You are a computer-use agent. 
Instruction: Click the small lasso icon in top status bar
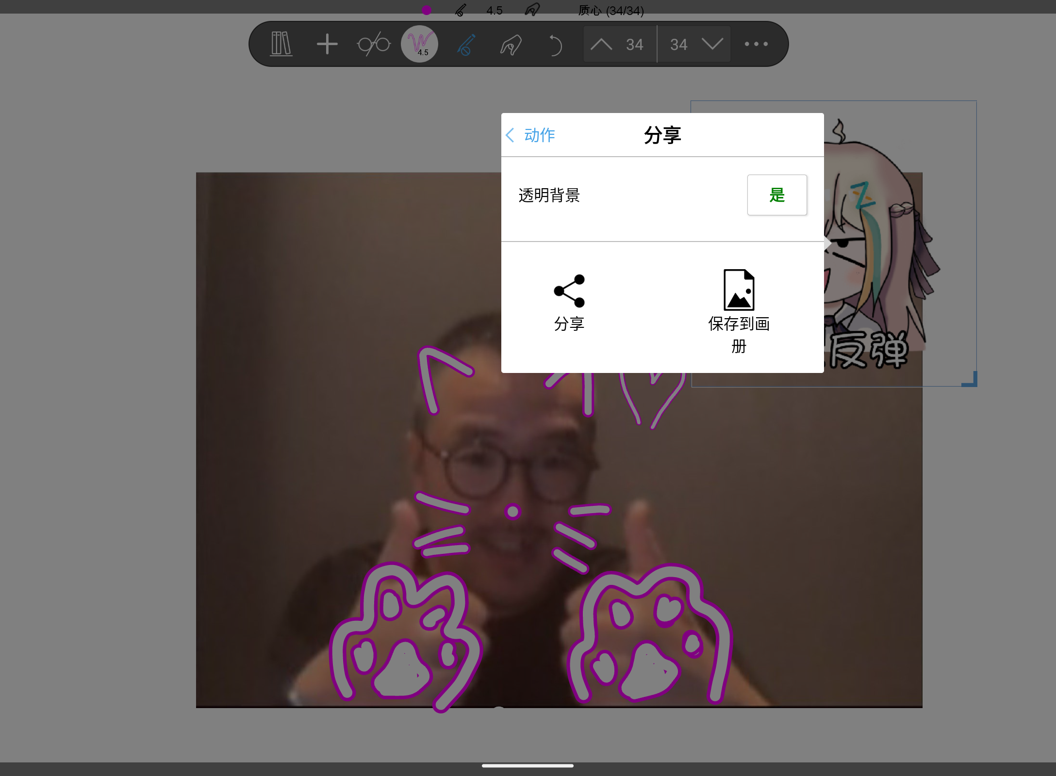pos(532,10)
